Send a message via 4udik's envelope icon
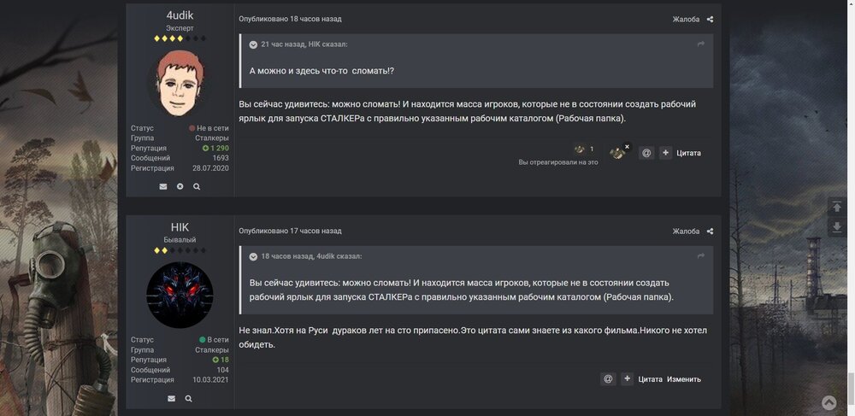855x416 pixels. point(163,186)
